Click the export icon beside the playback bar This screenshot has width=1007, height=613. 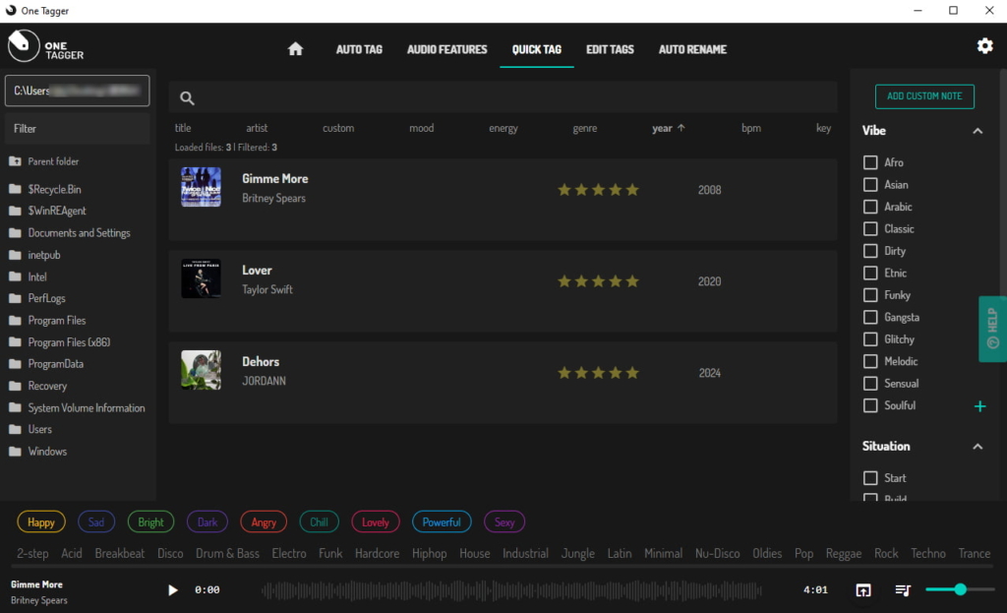(863, 589)
